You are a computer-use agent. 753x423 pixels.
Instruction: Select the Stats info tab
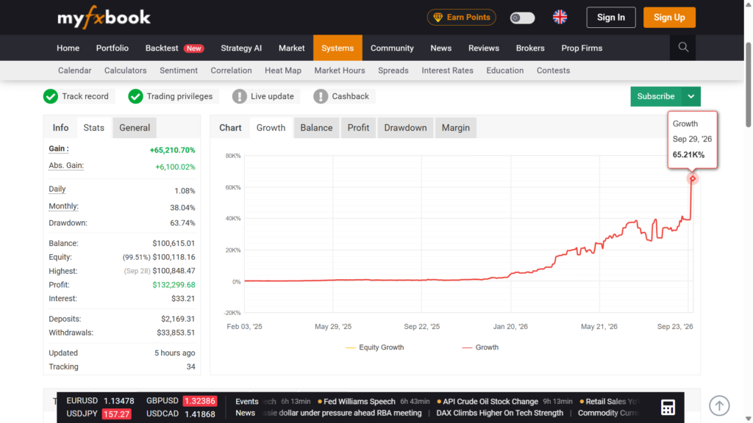click(93, 128)
